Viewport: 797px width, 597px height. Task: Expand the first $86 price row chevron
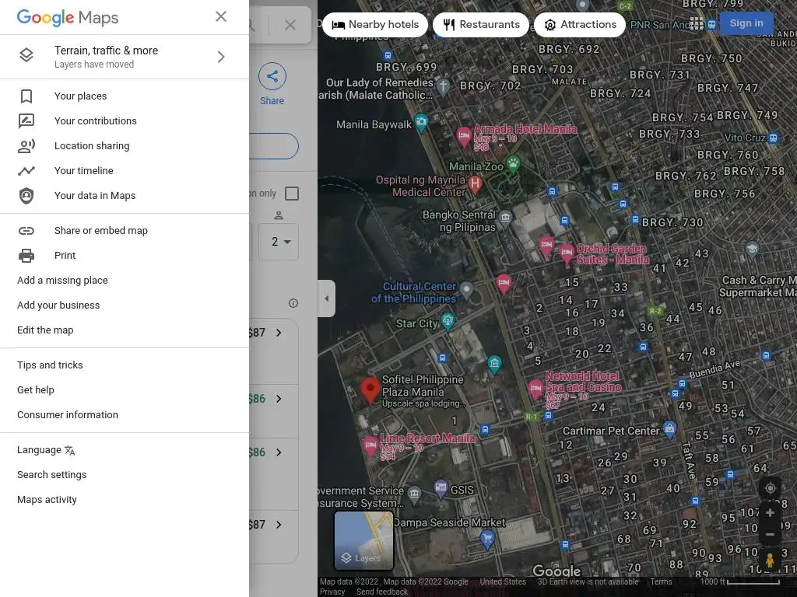[279, 399]
